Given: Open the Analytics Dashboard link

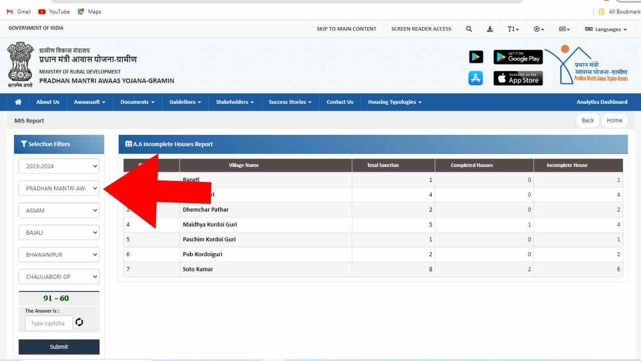Looking at the screenshot, I should coord(602,102).
